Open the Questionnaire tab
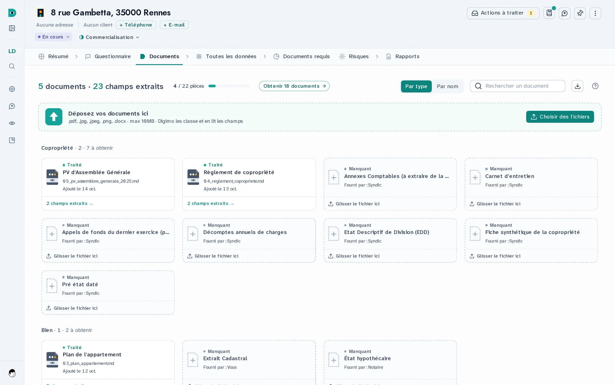This screenshot has height=385, width=615. pyautogui.click(x=108, y=56)
